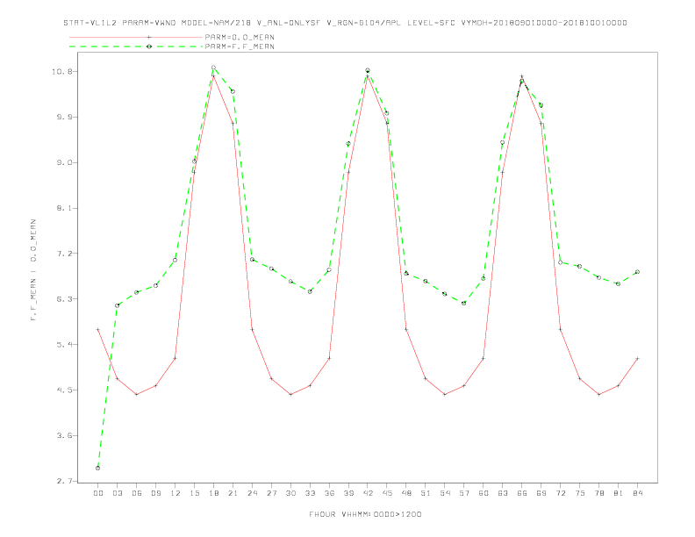695x537 pixels.
Task: Click the red line sample in the legend
Action: pyautogui.click(x=136, y=37)
